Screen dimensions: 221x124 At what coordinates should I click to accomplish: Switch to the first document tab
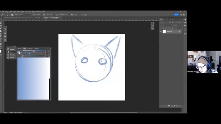(x=22, y=18)
